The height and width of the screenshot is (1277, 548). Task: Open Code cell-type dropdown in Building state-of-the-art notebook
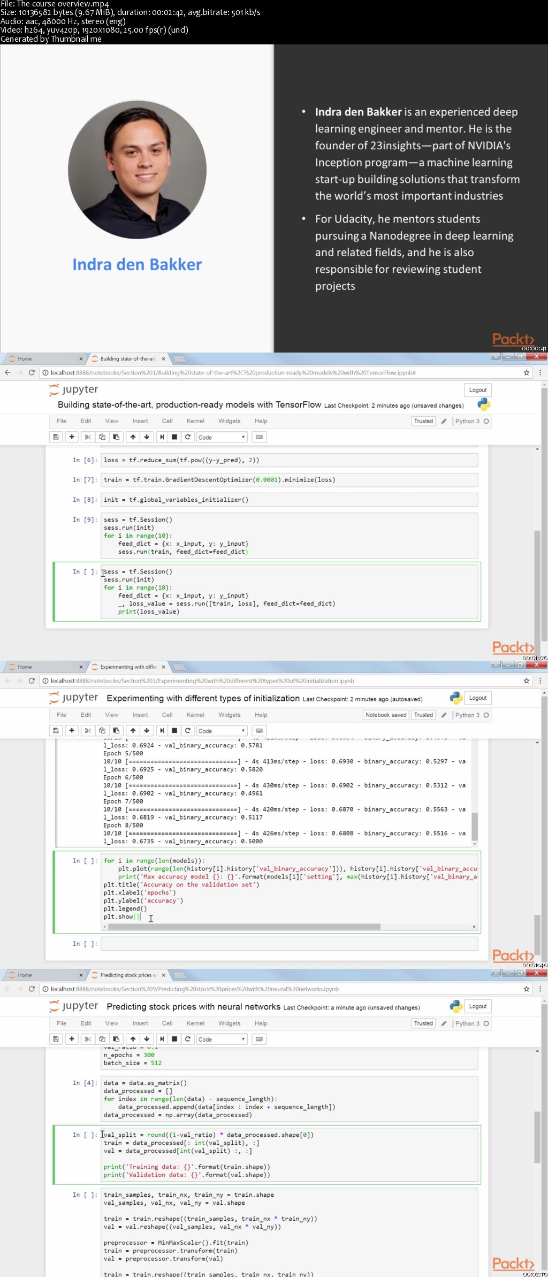click(x=222, y=437)
